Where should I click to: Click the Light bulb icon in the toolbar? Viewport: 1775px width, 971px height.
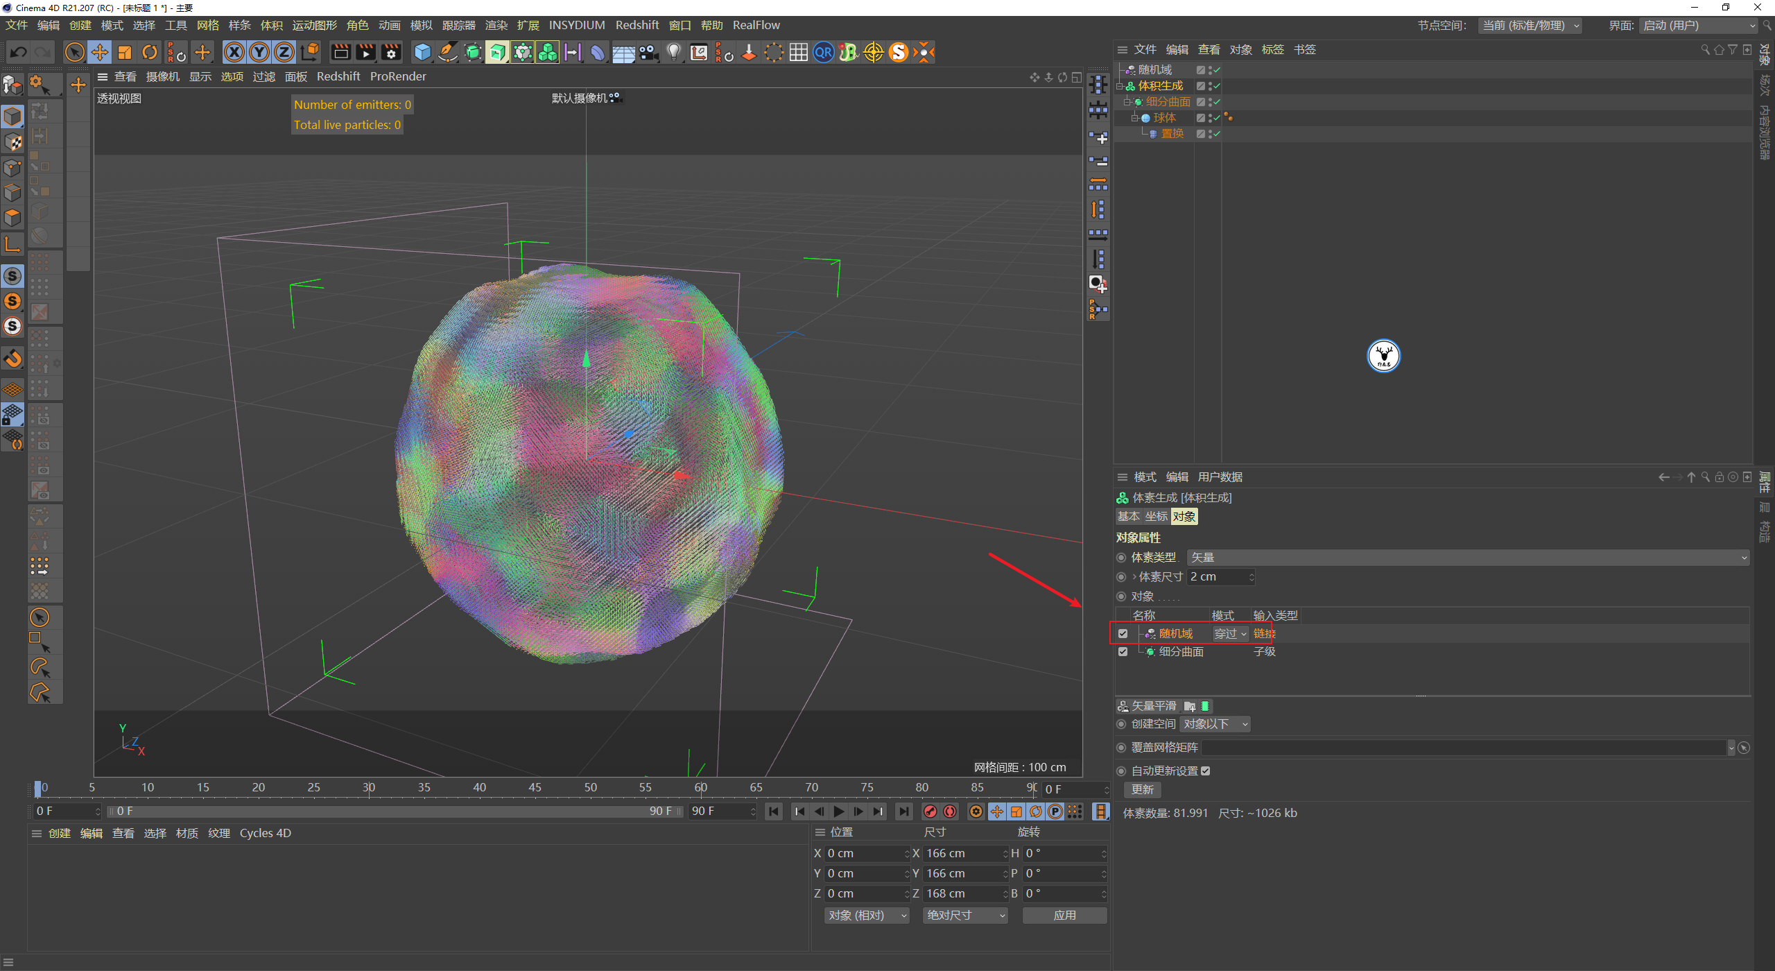click(674, 52)
